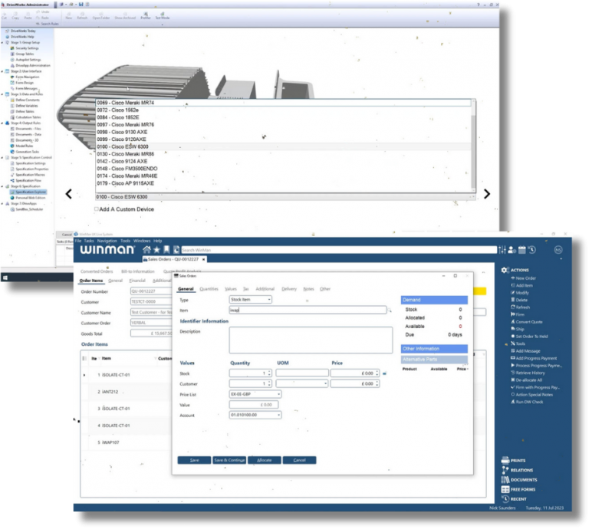Open the WinMan calendar icon
The image size is (589, 529).
522,250
